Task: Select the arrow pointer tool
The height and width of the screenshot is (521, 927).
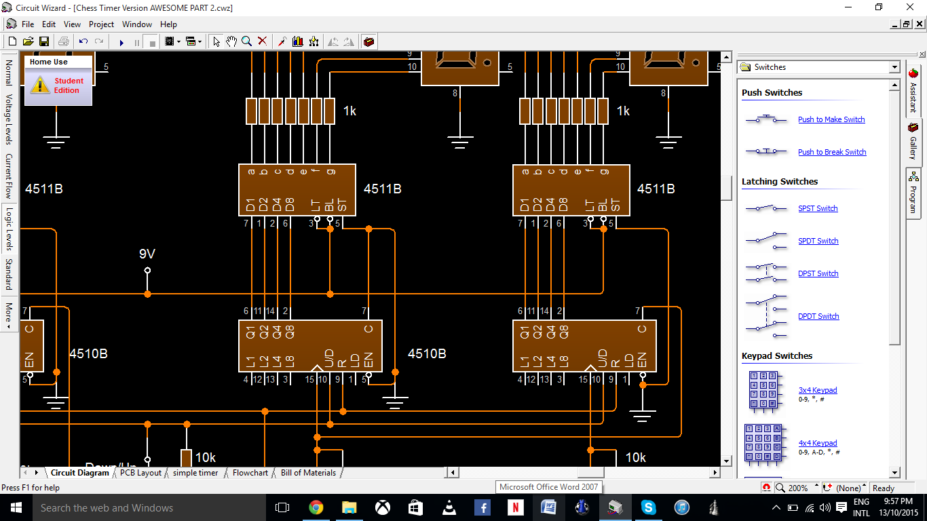Action: [216, 41]
